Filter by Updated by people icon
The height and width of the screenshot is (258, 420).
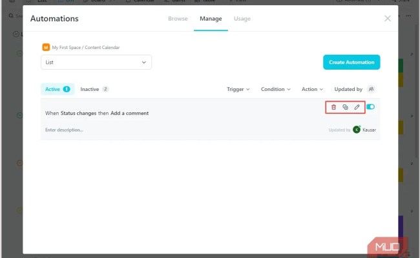[372, 89]
